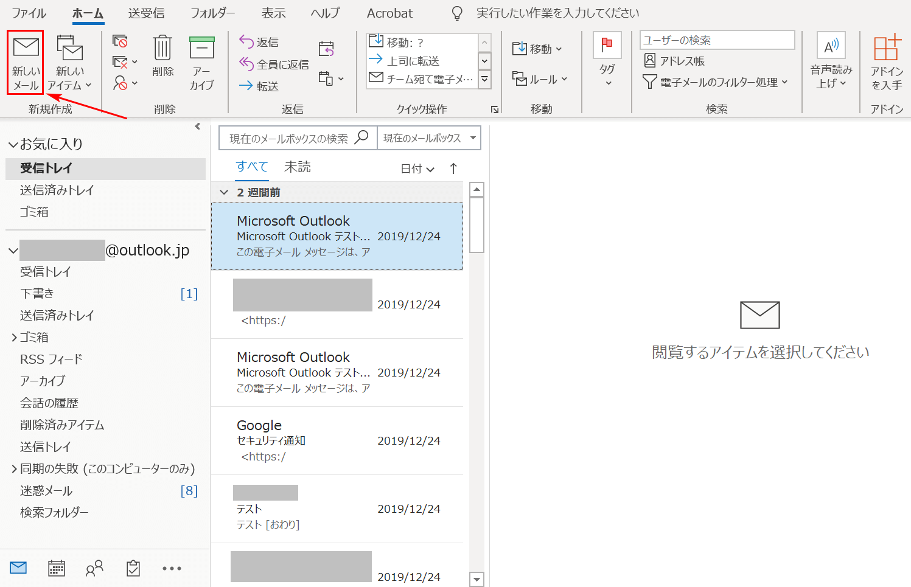Open the ルール rules dropdown
911x587 pixels.
pyautogui.click(x=539, y=79)
